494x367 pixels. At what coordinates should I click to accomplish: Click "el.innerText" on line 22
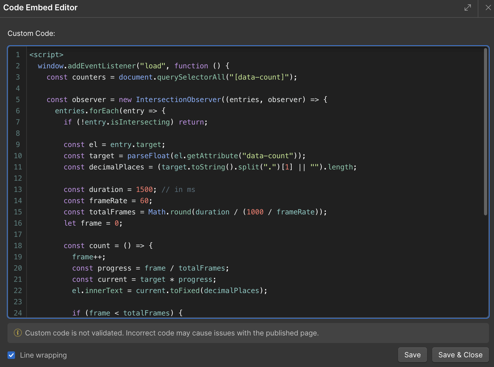[98, 291]
